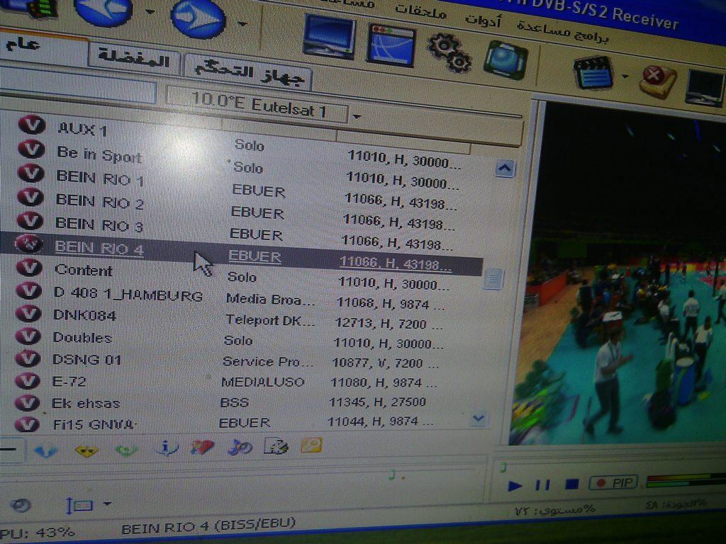
Task: Click the blue forward arrow toolbar icon
Action: click(199, 18)
